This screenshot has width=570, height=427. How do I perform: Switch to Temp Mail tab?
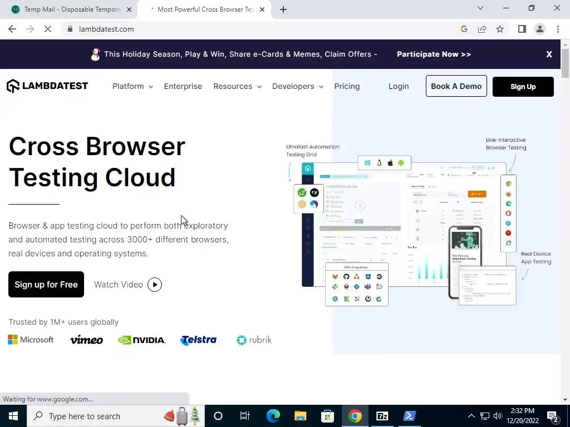(67, 9)
